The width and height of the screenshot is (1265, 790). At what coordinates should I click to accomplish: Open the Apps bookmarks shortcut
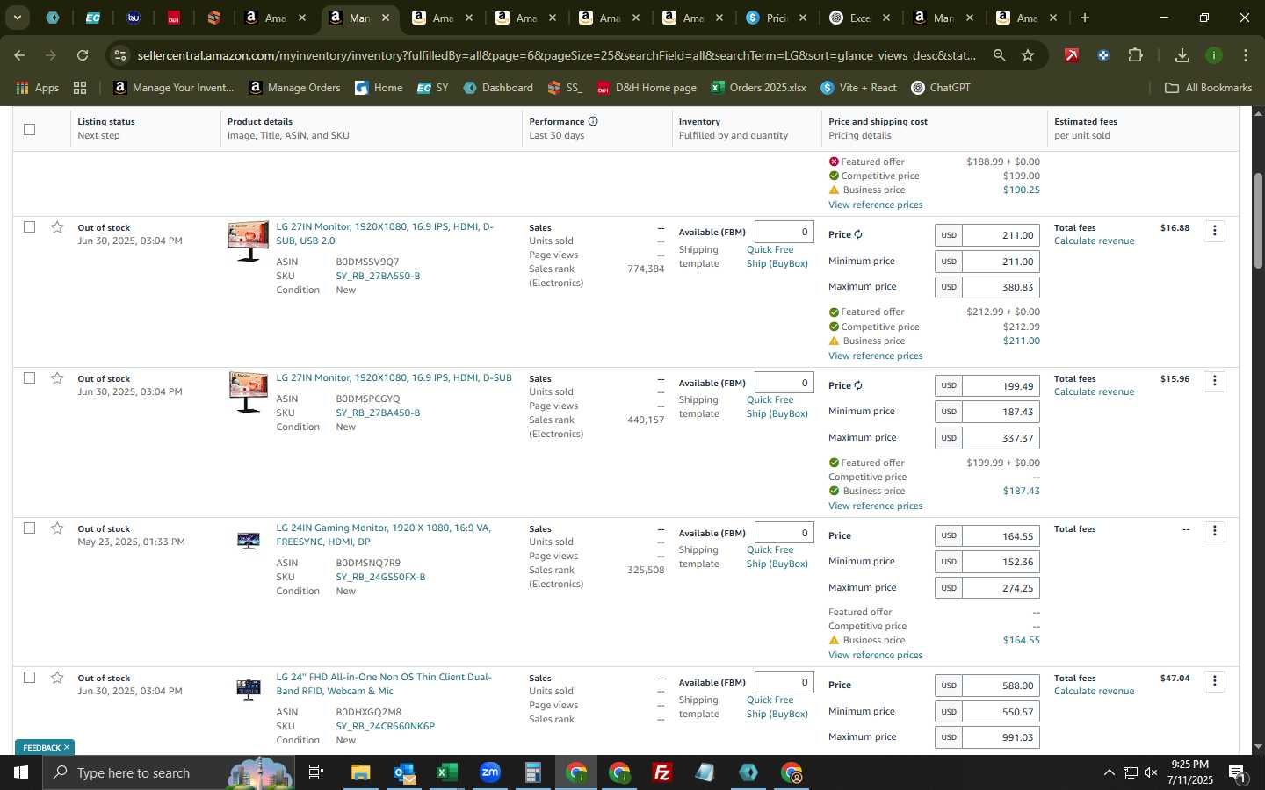coord(38,88)
